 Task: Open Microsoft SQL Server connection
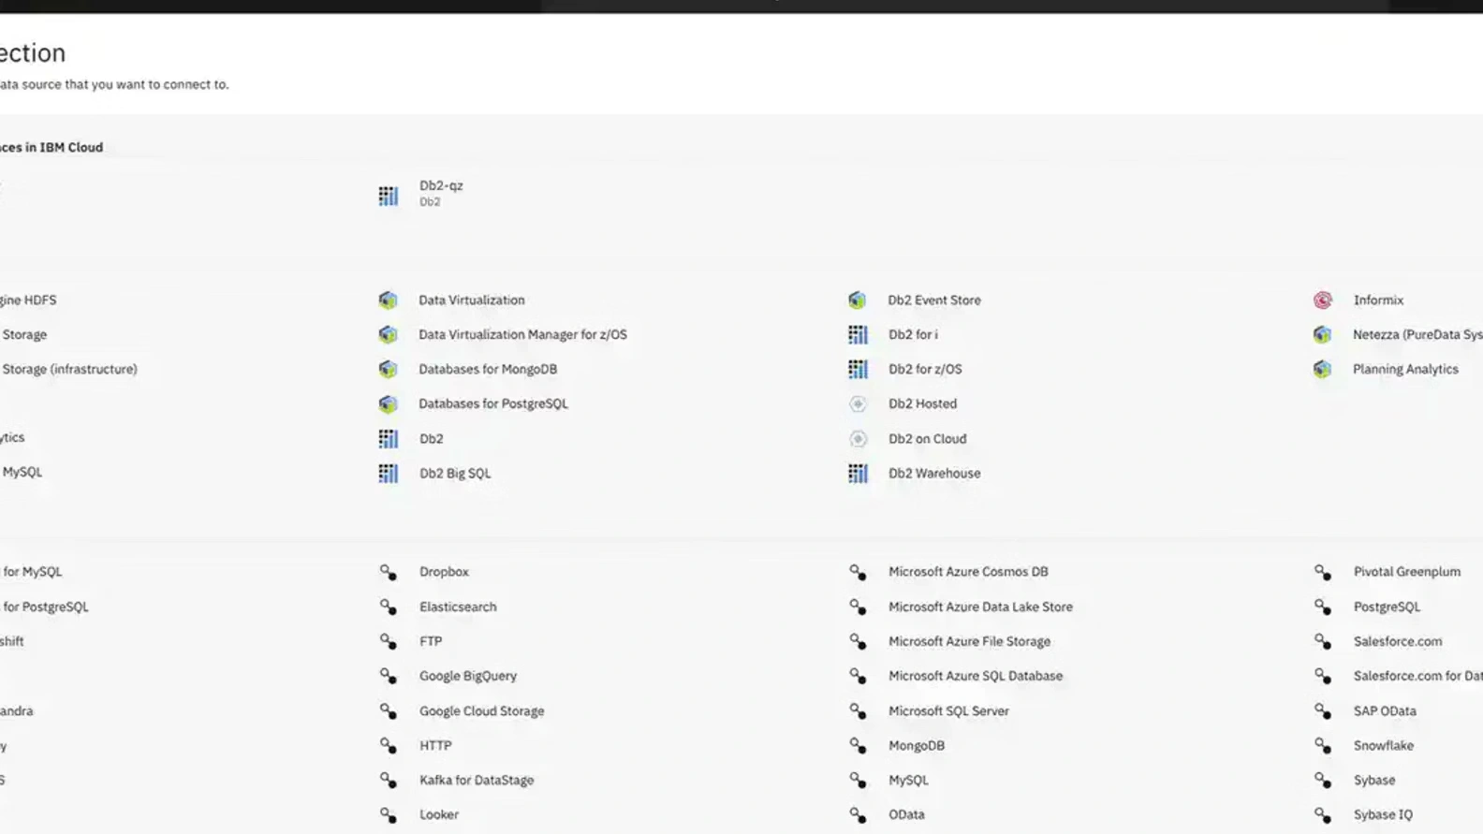coord(947,711)
